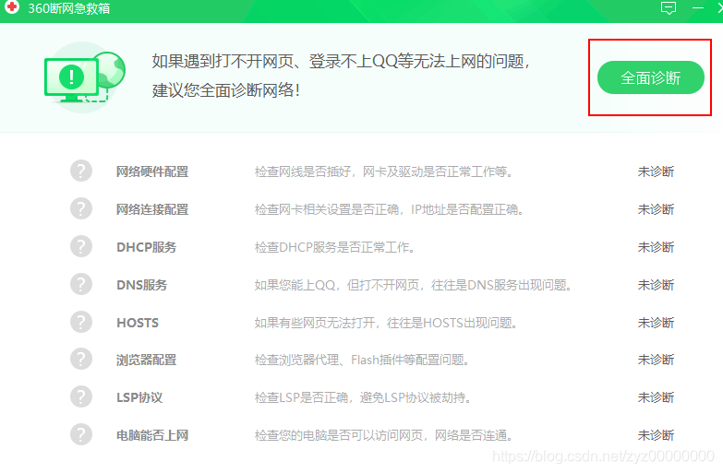Click the banner text 建议您全面诊断网络
Screen dimensions: 723x473
click(226, 89)
